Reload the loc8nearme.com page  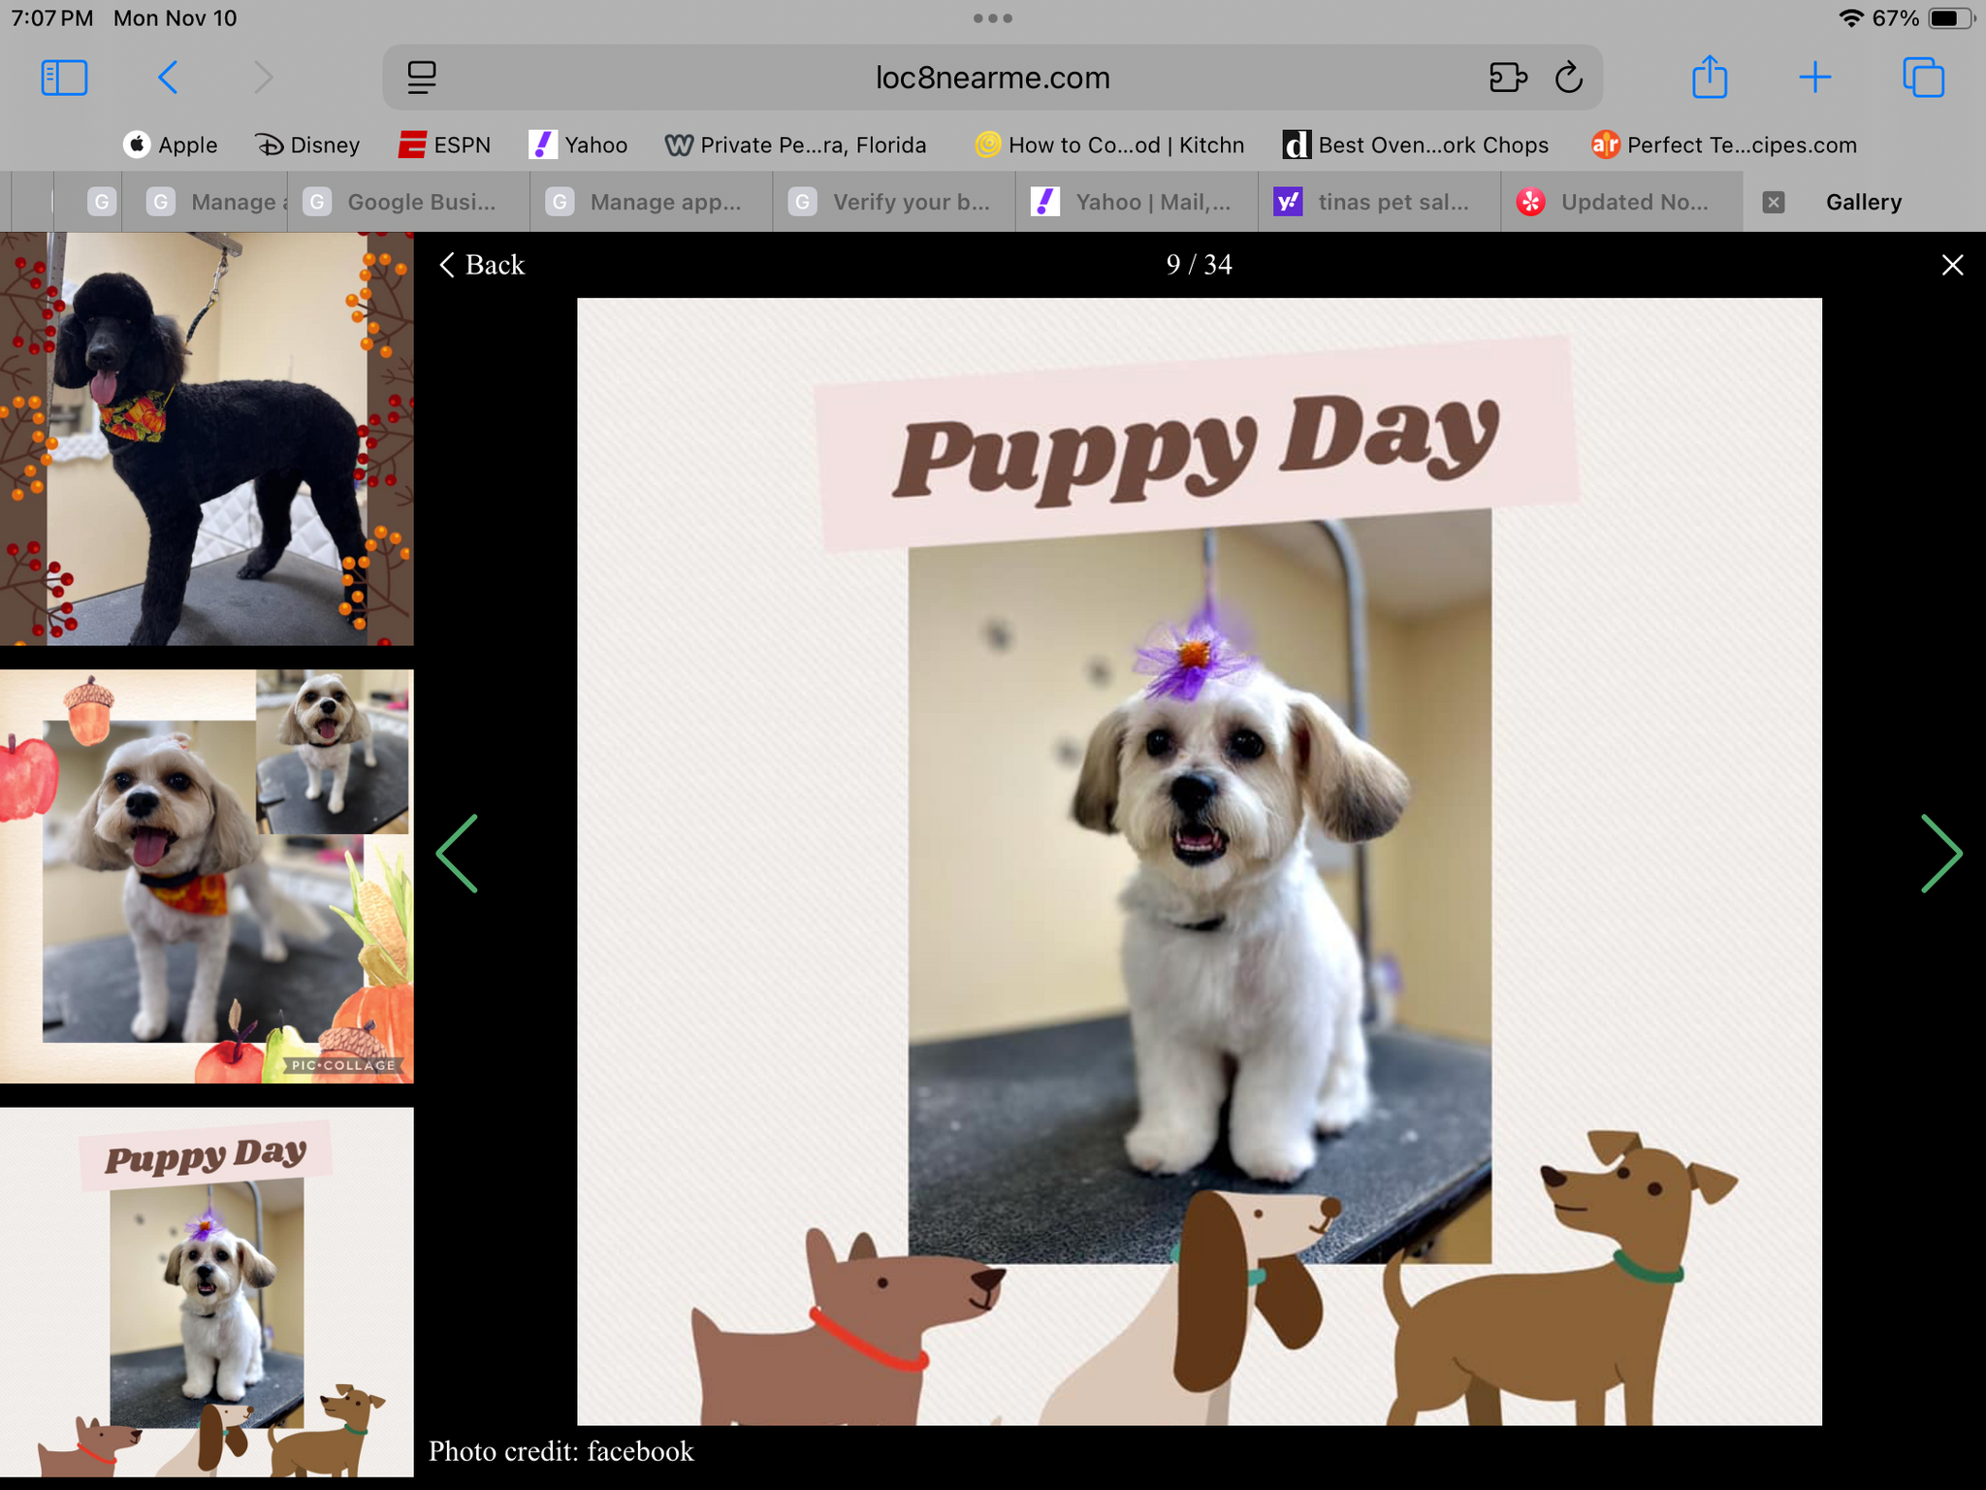(x=1569, y=78)
